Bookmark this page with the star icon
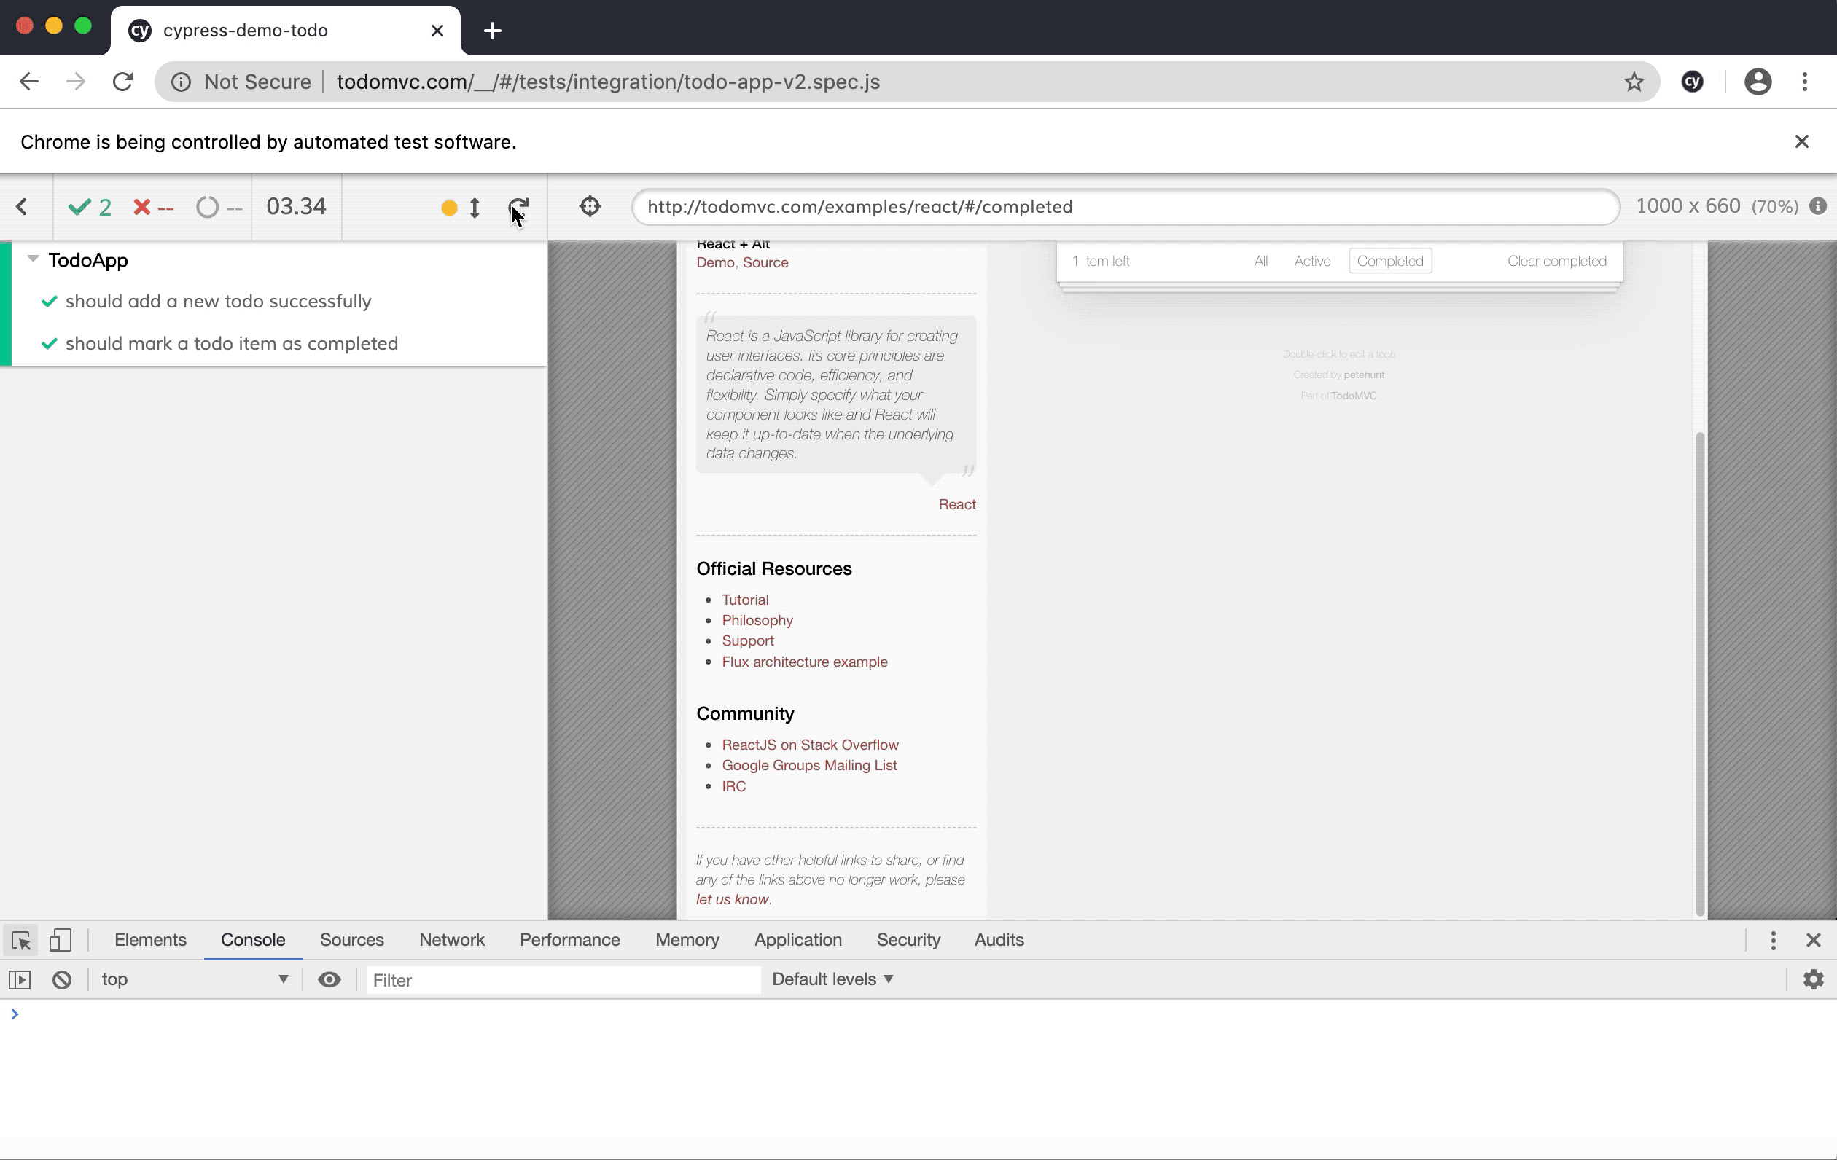 pyautogui.click(x=1634, y=82)
